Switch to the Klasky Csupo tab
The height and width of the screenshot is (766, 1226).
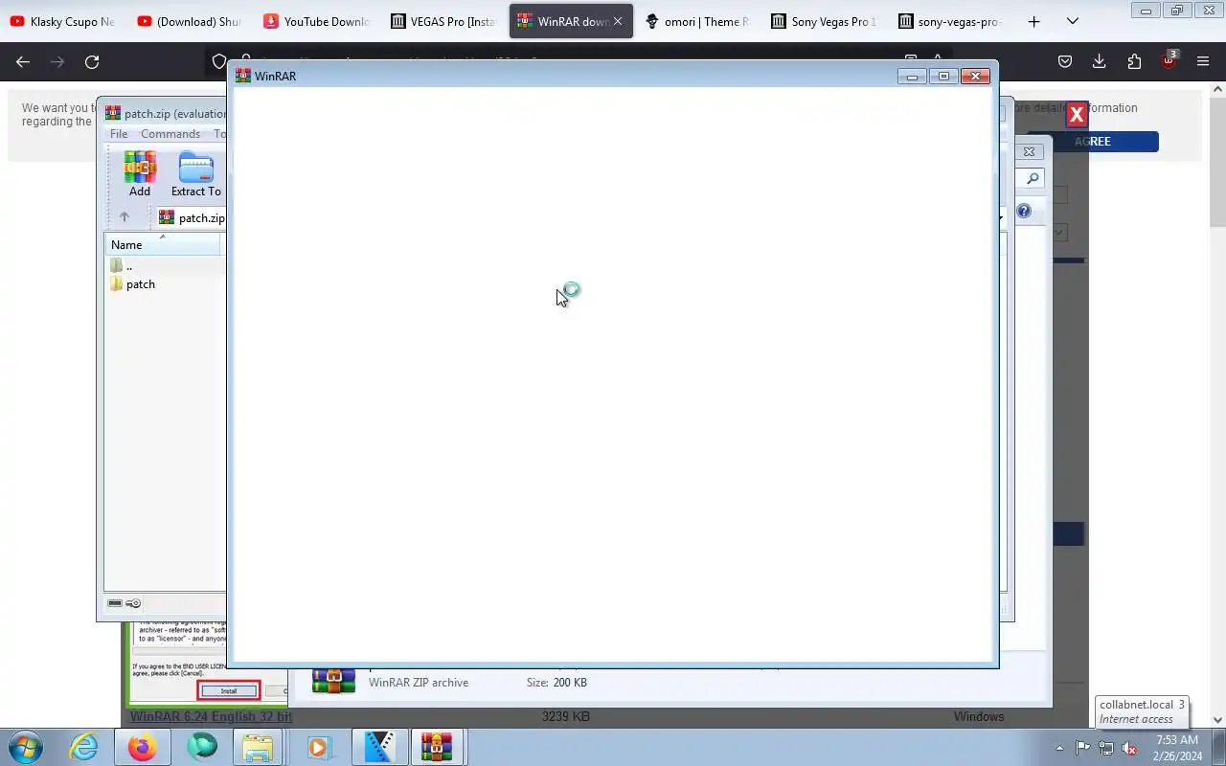[x=62, y=21]
